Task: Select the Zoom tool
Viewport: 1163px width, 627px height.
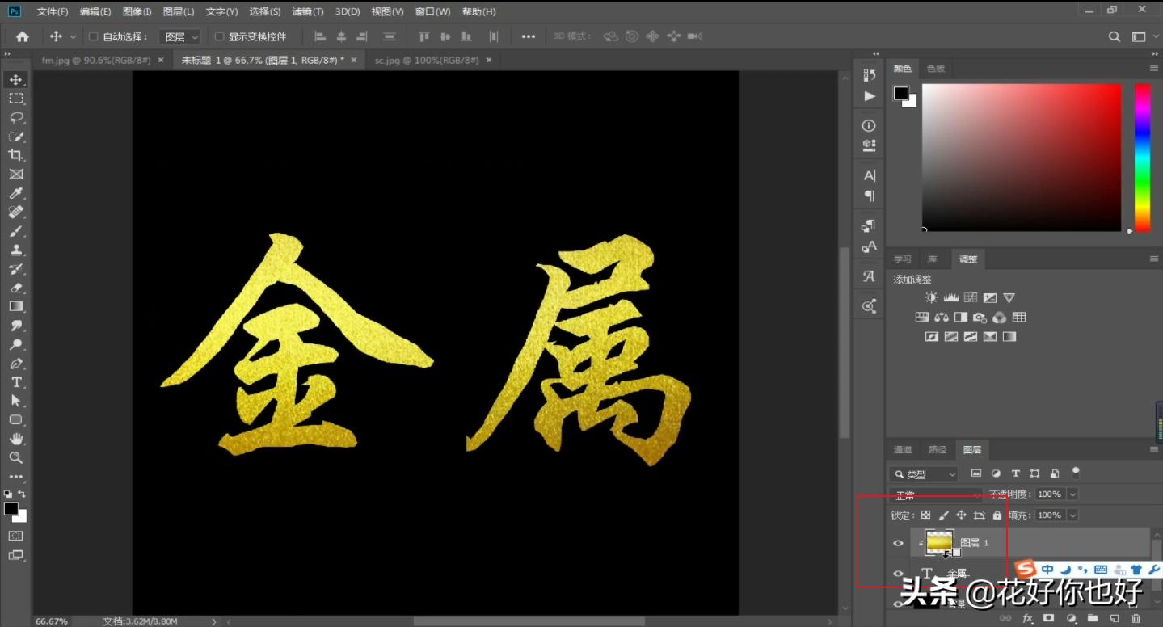Action: tap(16, 457)
